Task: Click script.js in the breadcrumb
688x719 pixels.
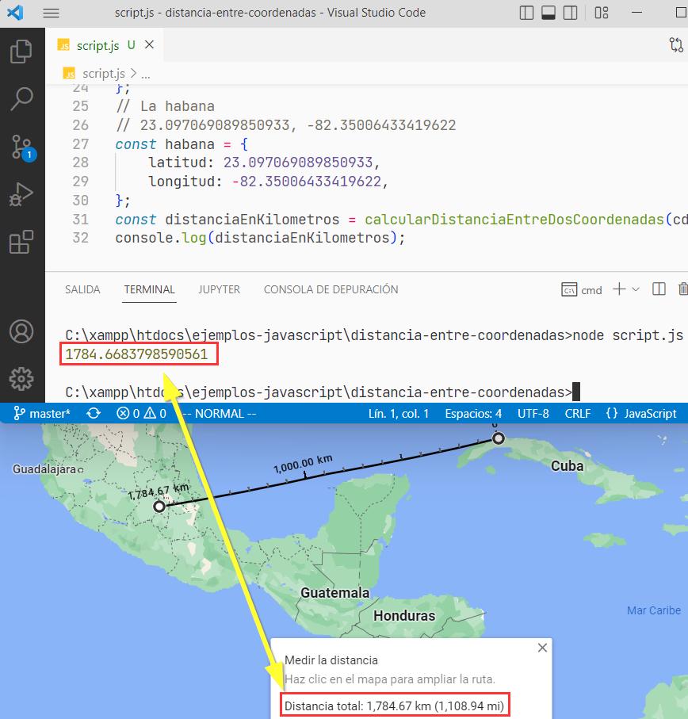Action: coord(104,74)
